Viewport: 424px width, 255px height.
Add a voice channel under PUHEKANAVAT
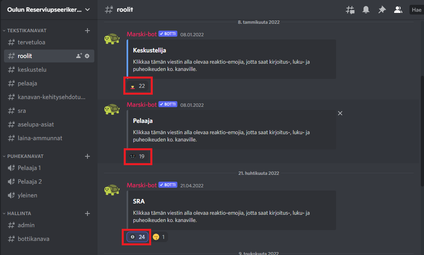tap(87, 156)
